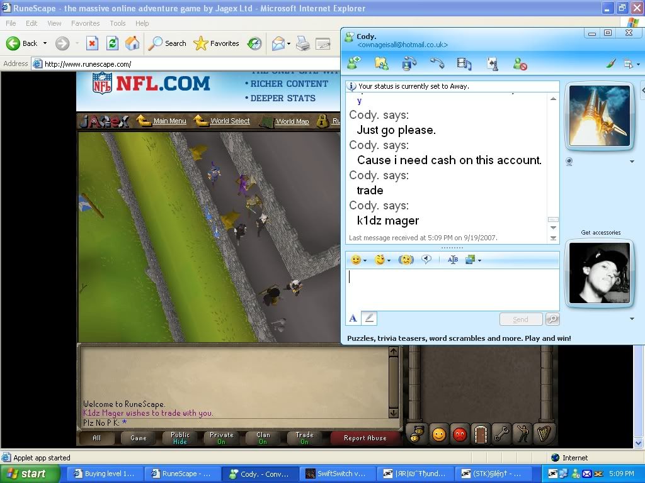Click Get accessories link
Image resolution: width=645 pixels, height=483 pixels.
(600, 233)
